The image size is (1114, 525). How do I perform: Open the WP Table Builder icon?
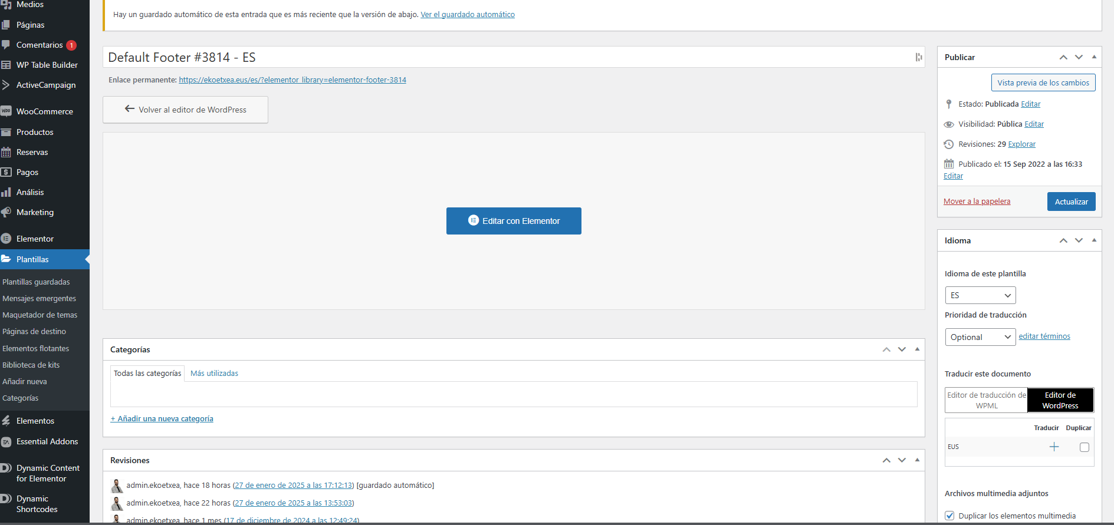coord(6,65)
